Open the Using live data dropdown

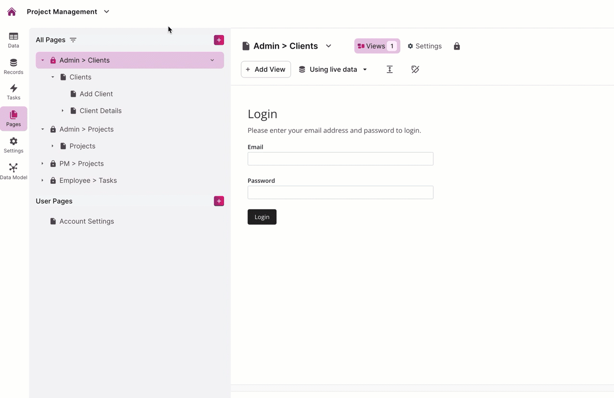(x=333, y=69)
